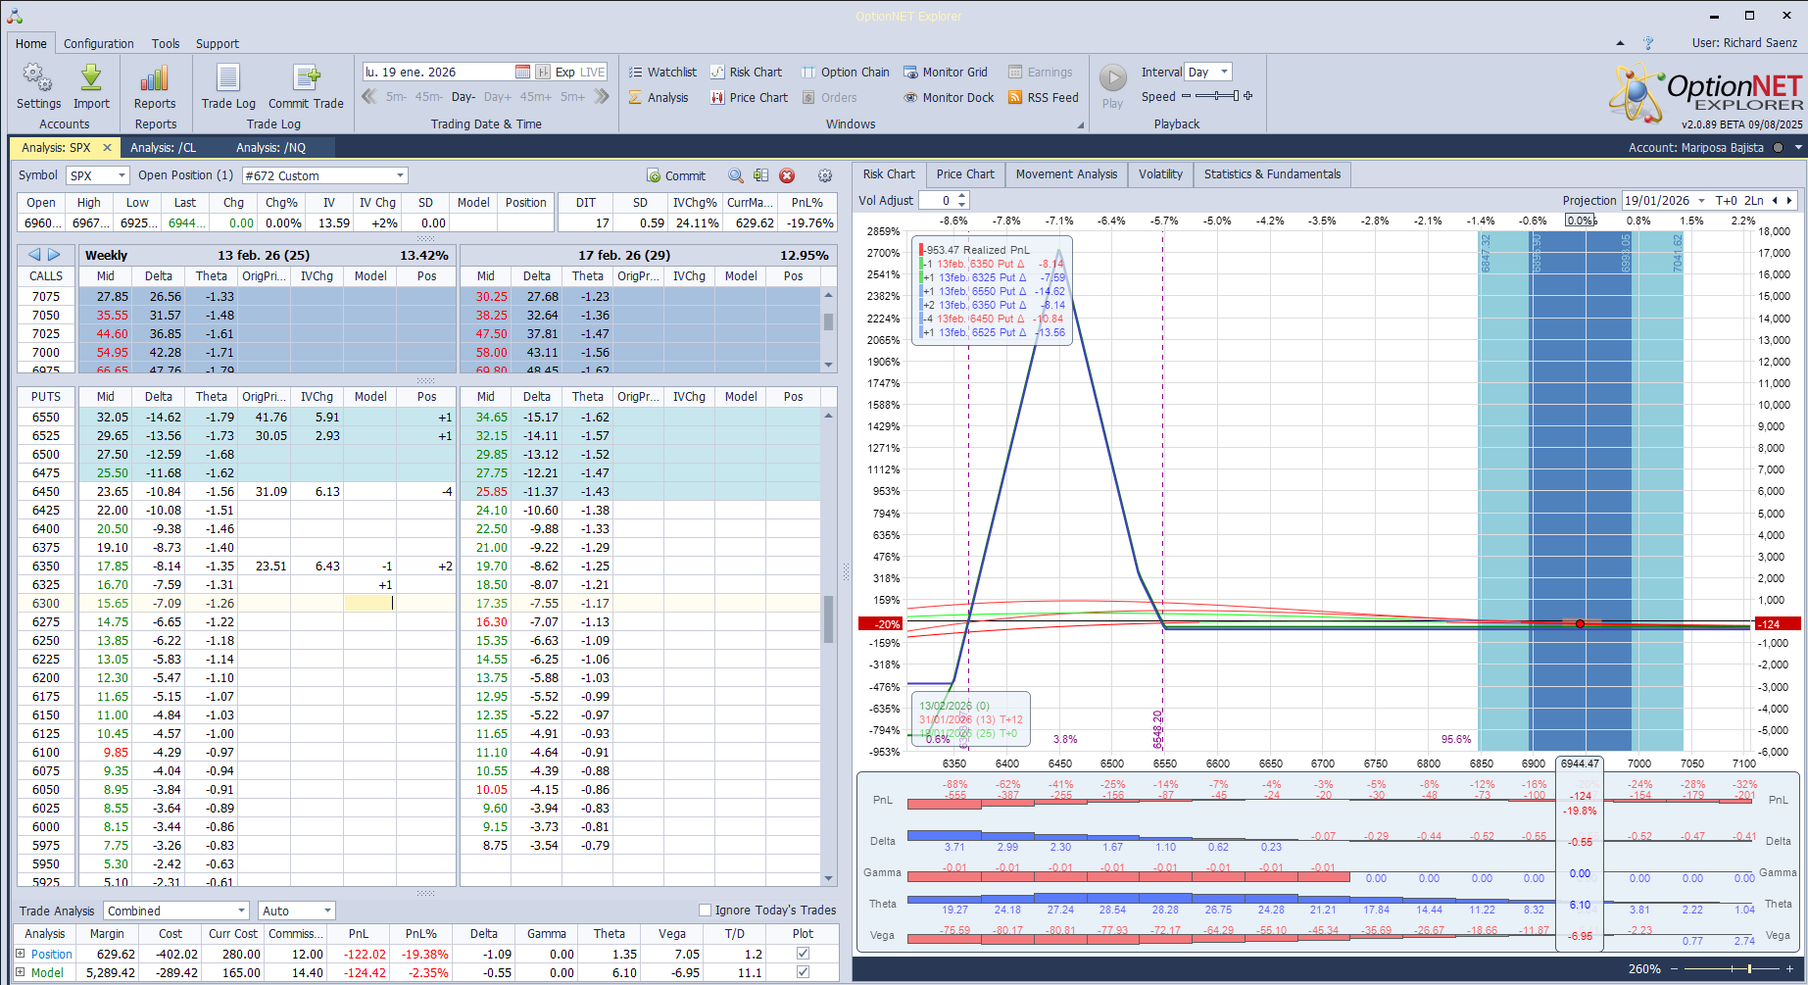Open the Reports chart icon

coord(155,79)
